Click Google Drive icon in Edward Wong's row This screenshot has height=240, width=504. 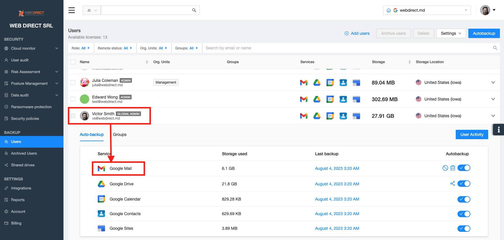pyautogui.click(x=317, y=99)
